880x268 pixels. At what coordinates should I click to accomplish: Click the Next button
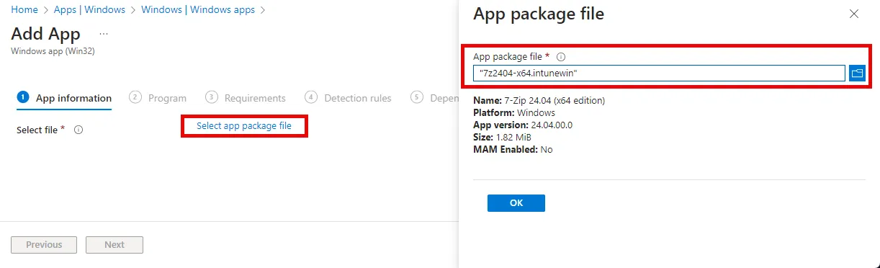[115, 245]
